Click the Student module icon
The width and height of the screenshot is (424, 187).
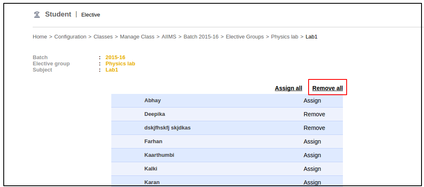click(x=37, y=14)
